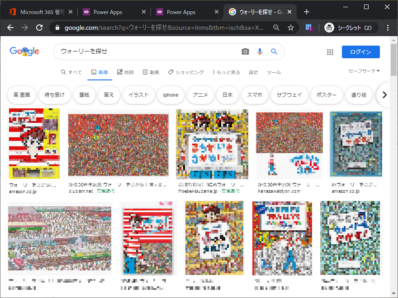Click the browser forward arrow
398x298 pixels.
(x=25, y=28)
